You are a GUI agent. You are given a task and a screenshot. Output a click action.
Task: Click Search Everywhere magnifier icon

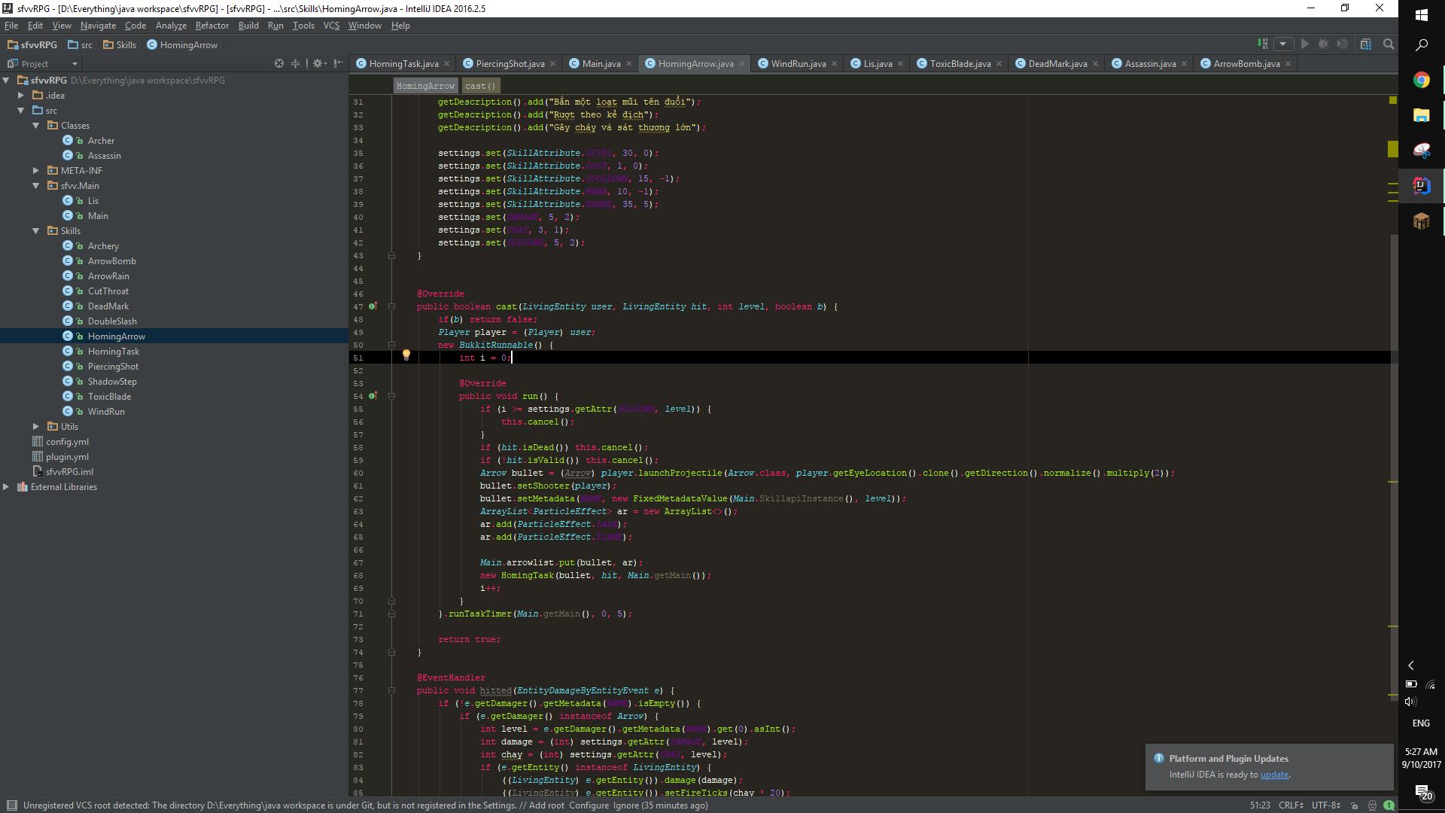pos(1389,44)
